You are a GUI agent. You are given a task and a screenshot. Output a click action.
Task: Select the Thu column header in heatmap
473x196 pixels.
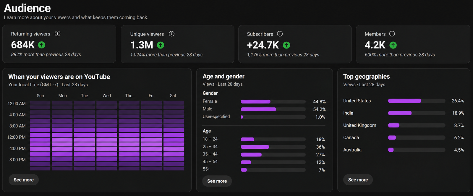(x=129, y=96)
